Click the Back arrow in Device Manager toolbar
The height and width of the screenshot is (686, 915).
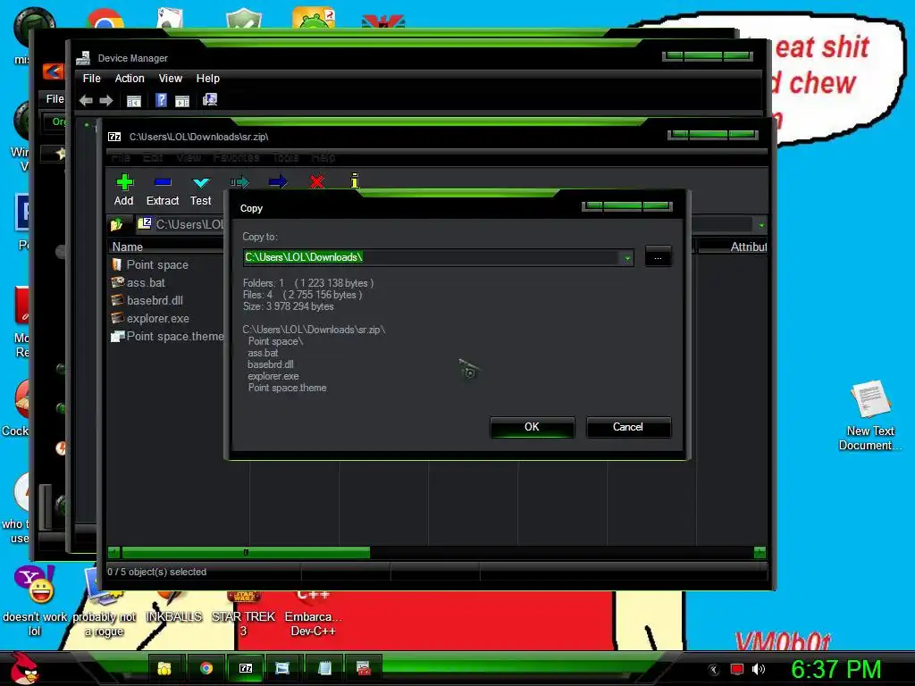(x=87, y=100)
